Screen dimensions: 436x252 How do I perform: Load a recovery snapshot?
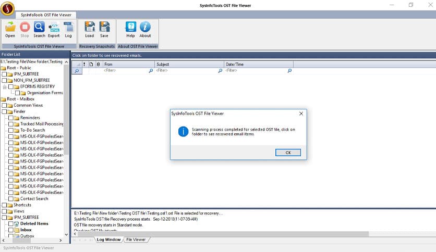click(90, 27)
